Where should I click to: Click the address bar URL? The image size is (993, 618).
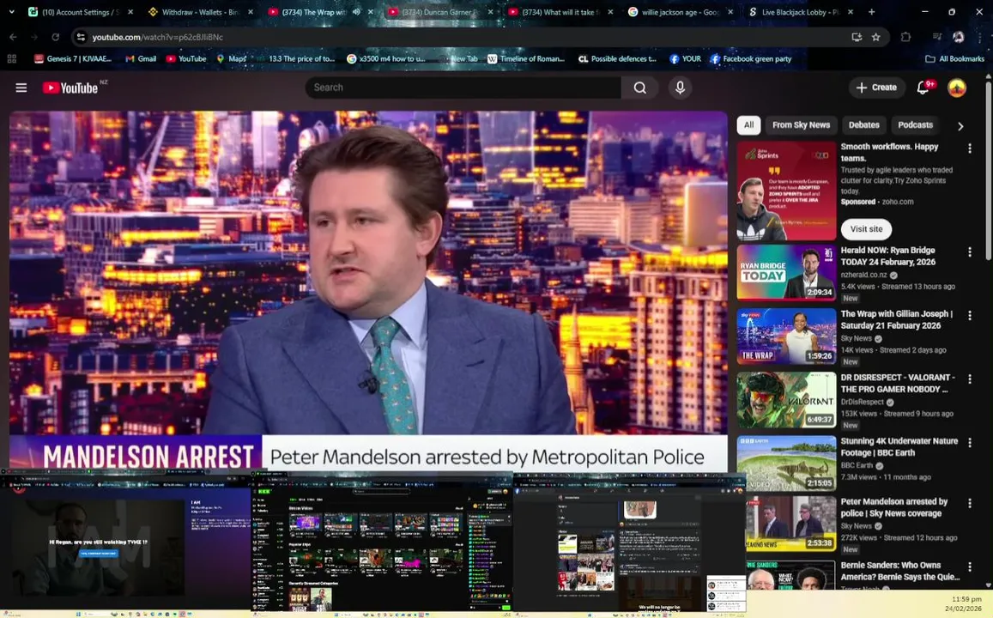tap(158, 38)
